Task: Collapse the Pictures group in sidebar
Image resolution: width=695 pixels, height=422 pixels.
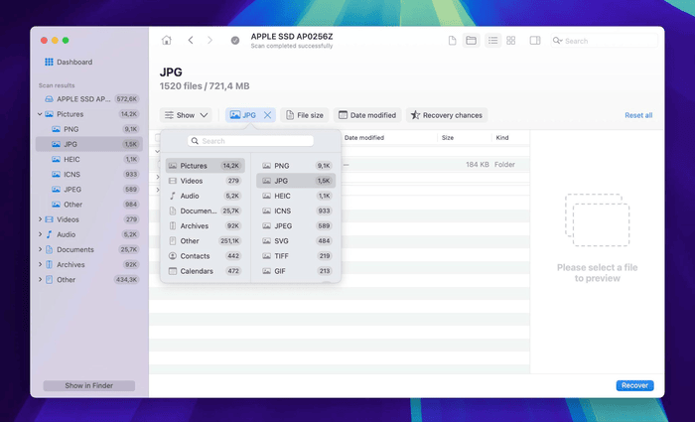Action: click(40, 114)
